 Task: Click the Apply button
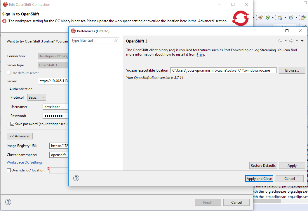pyautogui.click(x=292, y=166)
